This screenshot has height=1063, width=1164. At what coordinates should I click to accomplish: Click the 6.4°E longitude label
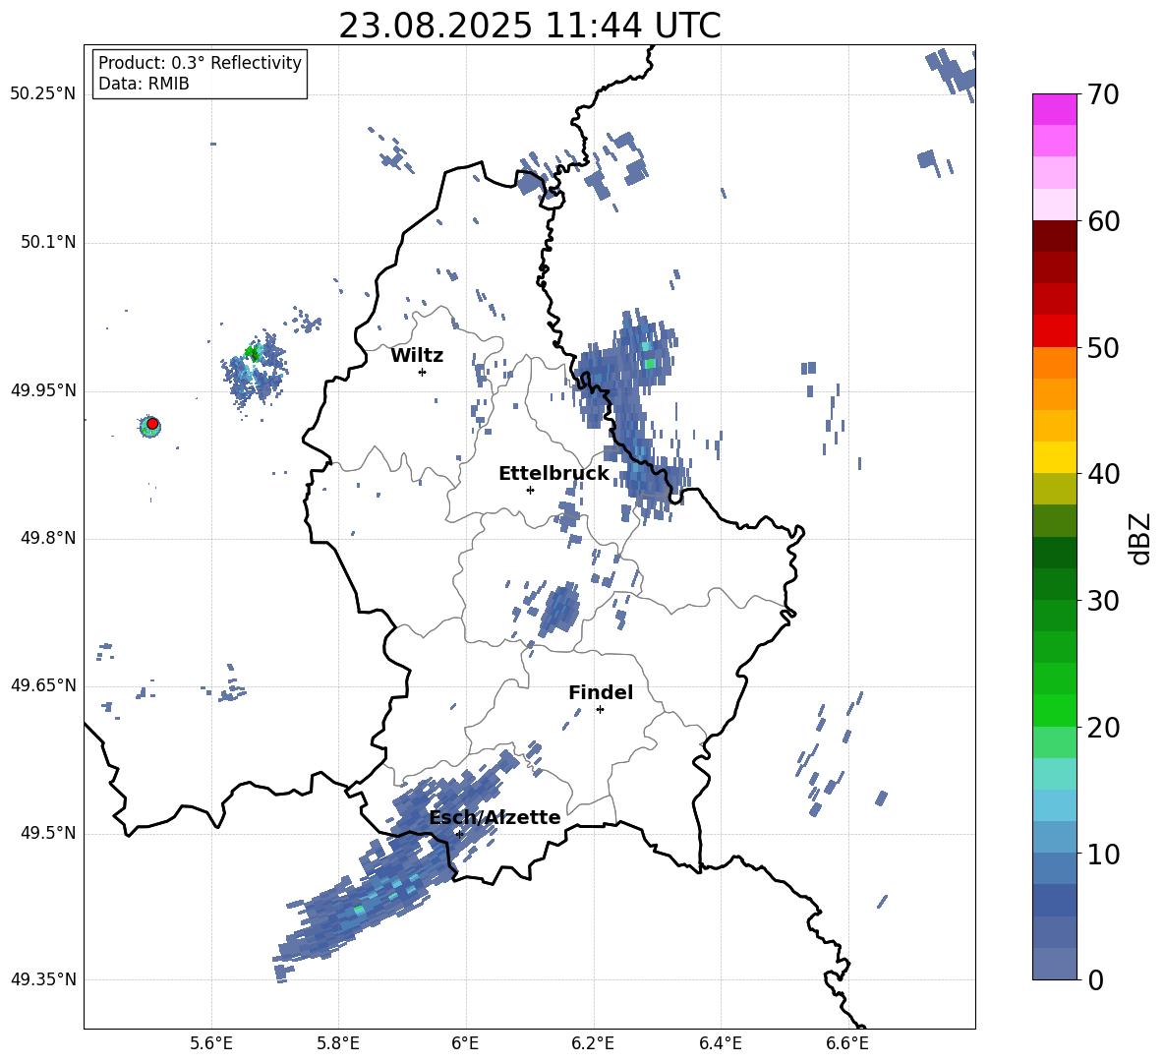tap(720, 1043)
